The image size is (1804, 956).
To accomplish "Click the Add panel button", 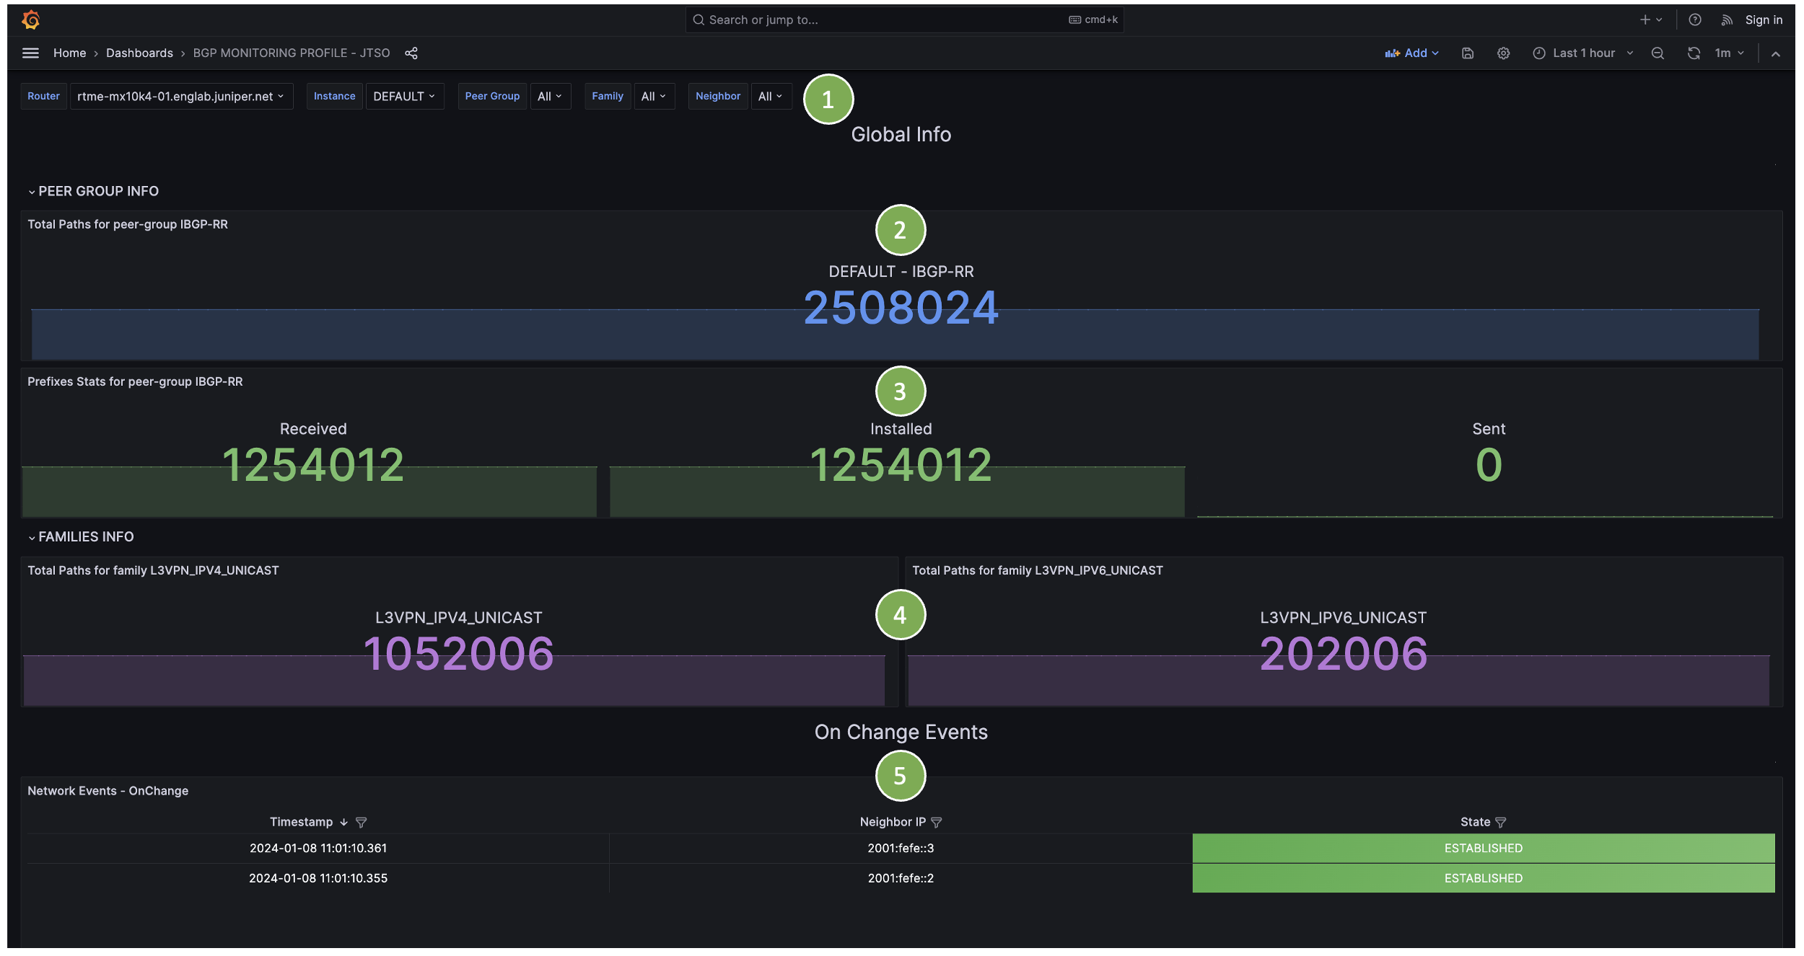I will tap(1411, 53).
